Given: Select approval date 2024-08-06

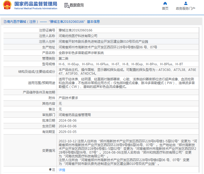Looking at the screenshot, I should [68, 121].
